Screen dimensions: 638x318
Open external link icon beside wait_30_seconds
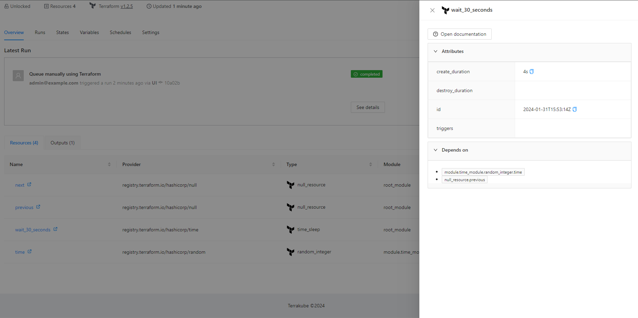55,229
